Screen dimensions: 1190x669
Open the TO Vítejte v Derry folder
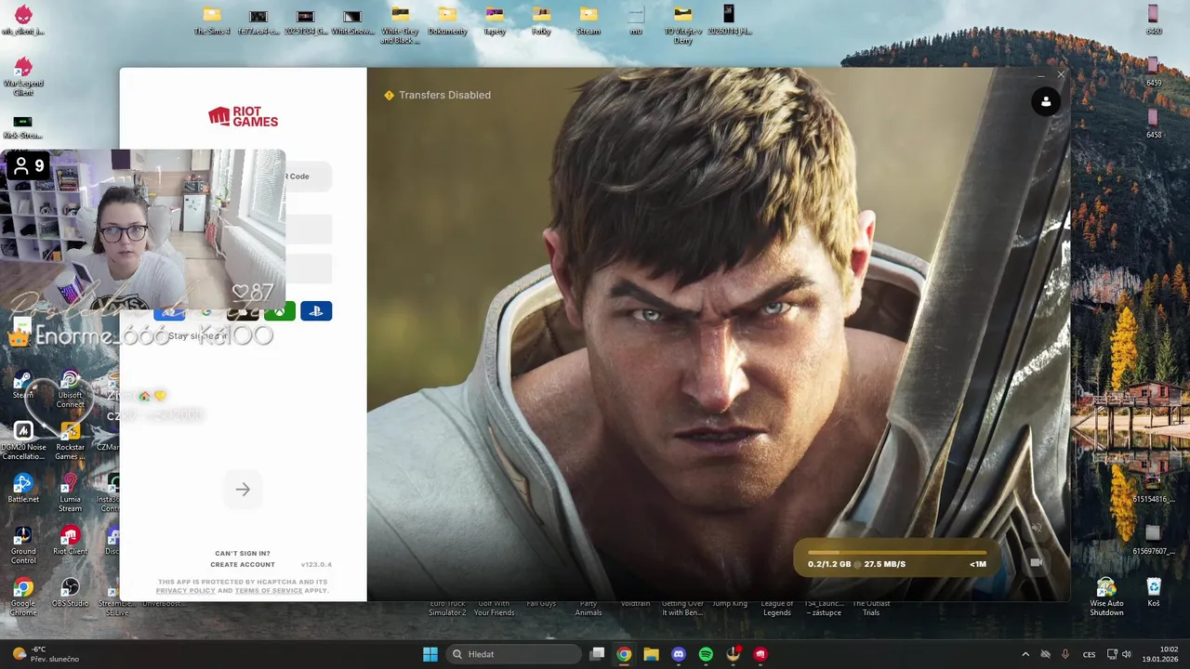tap(682, 25)
